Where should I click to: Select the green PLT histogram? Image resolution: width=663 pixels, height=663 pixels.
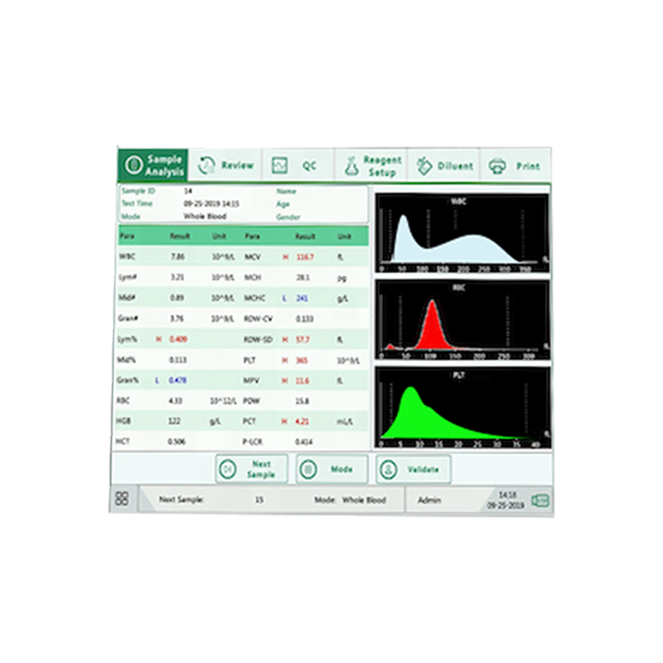tap(462, 408)
